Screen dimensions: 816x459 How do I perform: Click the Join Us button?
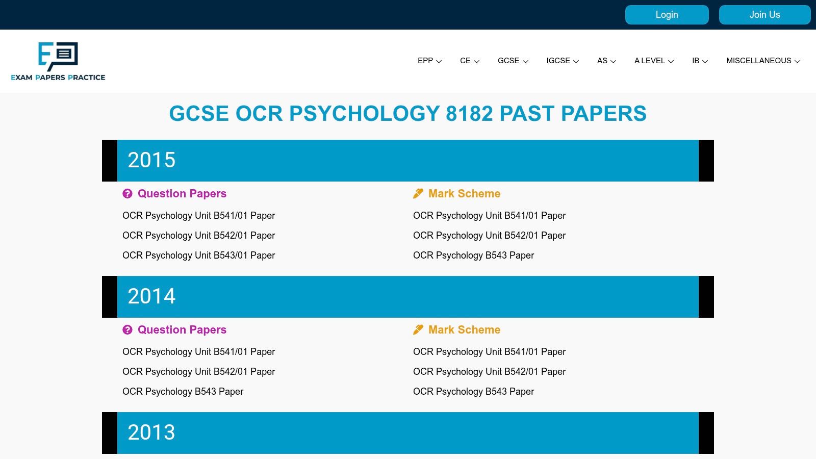(x=765, y=15)
